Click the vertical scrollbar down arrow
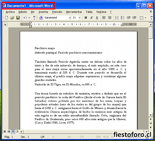This screenshot has height=141, width=155. (151, 115)
